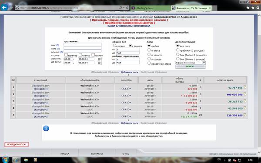Select 'неудачная атака' radio button
Image resolution: width=261 pixels, height=163 pixels.
149,63
